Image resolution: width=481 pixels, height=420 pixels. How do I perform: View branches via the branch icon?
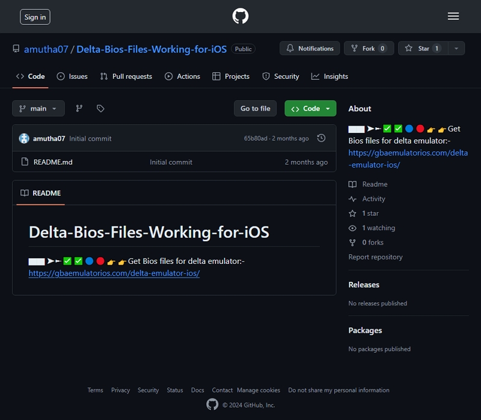79,108
